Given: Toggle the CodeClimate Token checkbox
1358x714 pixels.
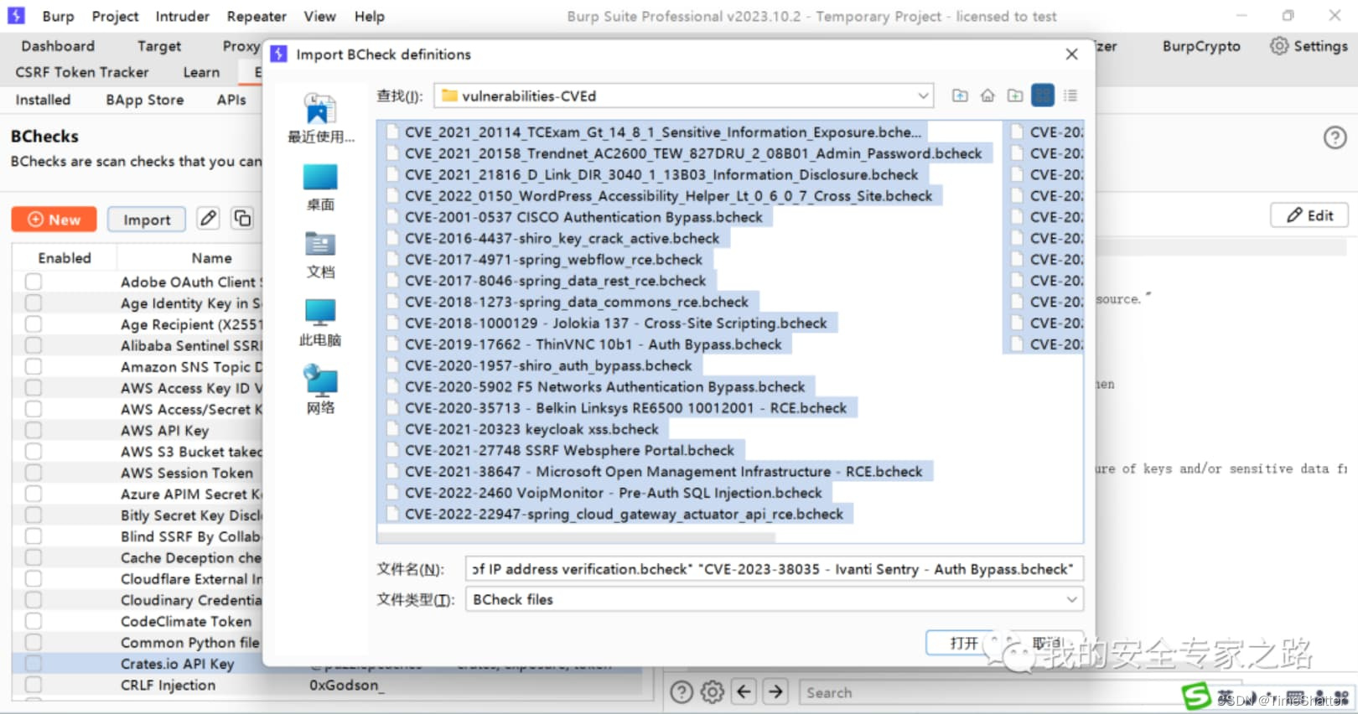Looking at the screenshot, I should coord(34,621).
